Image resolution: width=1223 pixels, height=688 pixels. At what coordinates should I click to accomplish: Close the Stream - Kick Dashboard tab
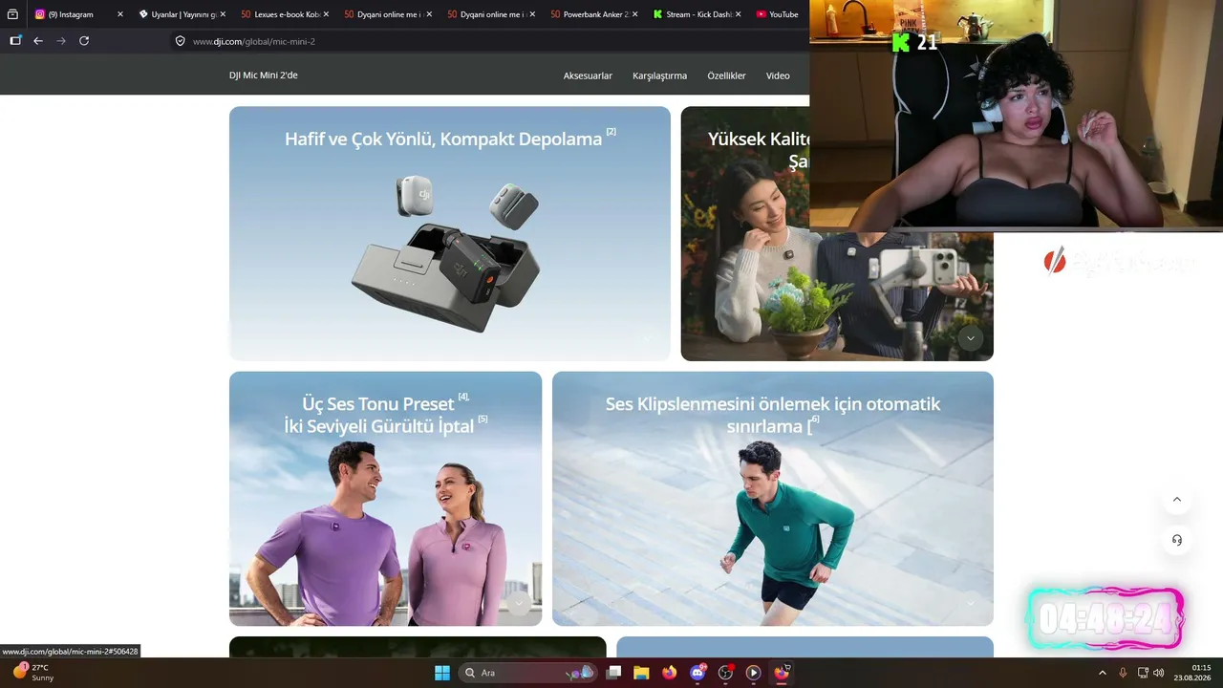(x=739, y=14)
